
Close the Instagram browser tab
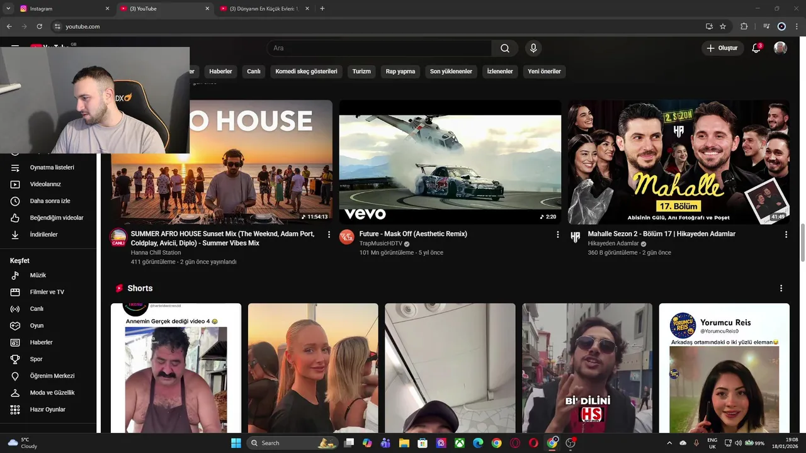pyautogui.click(x=107, y=9)
